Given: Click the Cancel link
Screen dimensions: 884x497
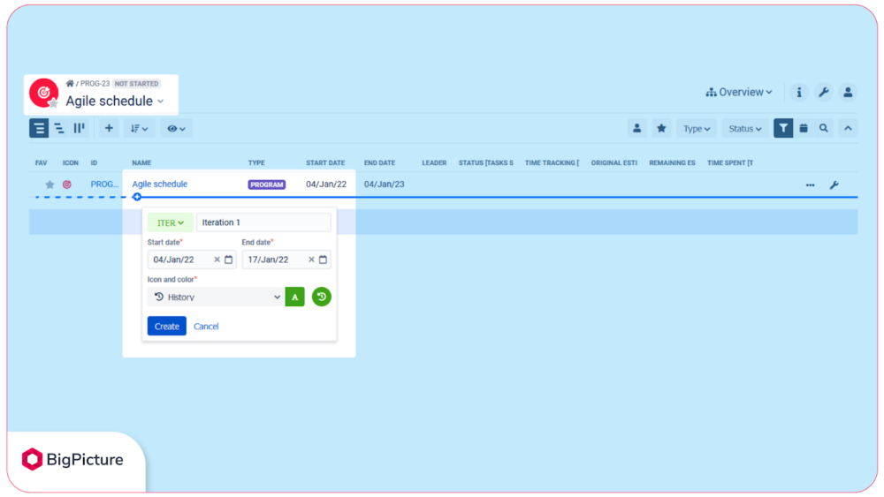Looking at the screenshot, I should 206,327.
